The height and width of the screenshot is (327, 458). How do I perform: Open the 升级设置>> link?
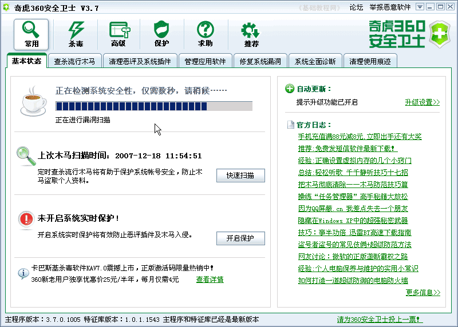tap(423, 102)
